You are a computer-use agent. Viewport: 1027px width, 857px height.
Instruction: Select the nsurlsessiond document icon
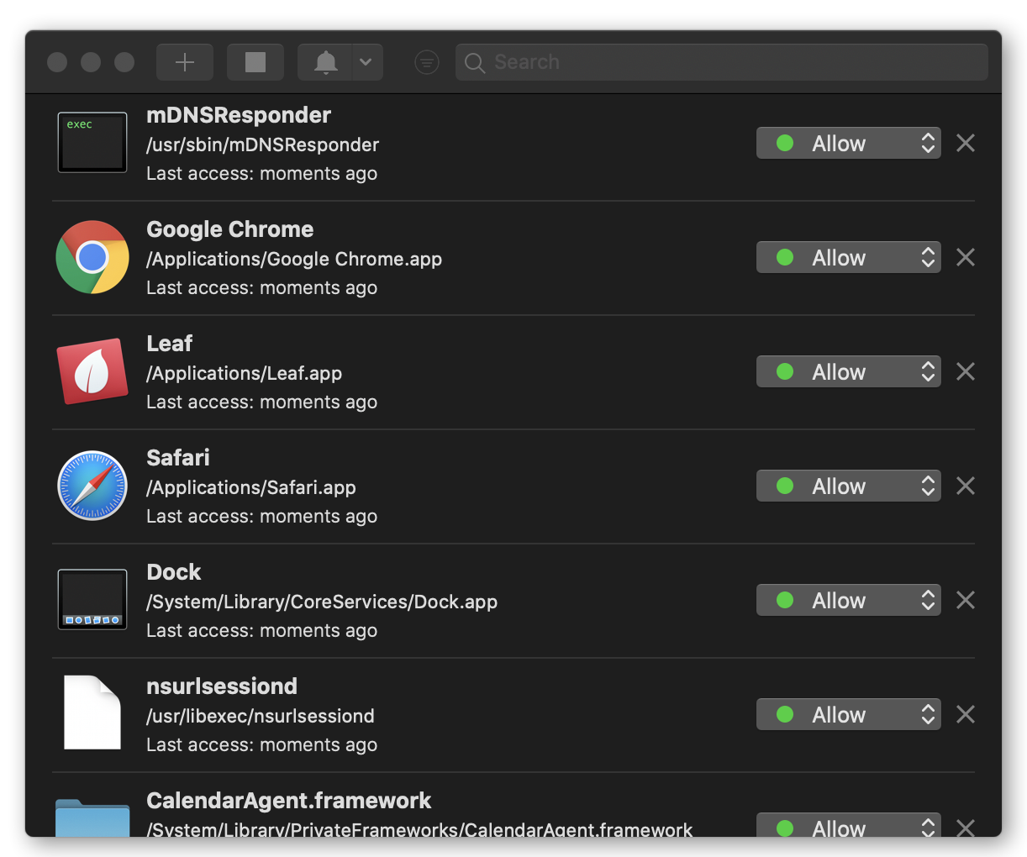(x=92, y=712)
